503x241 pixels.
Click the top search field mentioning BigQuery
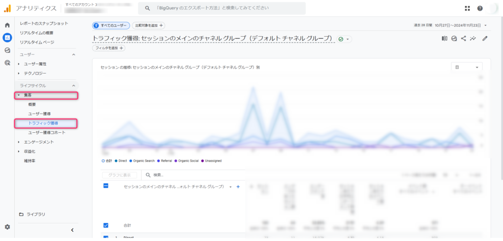pos(222,8)
